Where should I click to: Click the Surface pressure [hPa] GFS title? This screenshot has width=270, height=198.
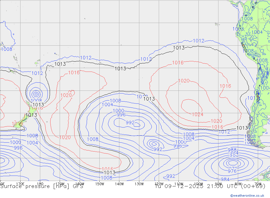42,186
